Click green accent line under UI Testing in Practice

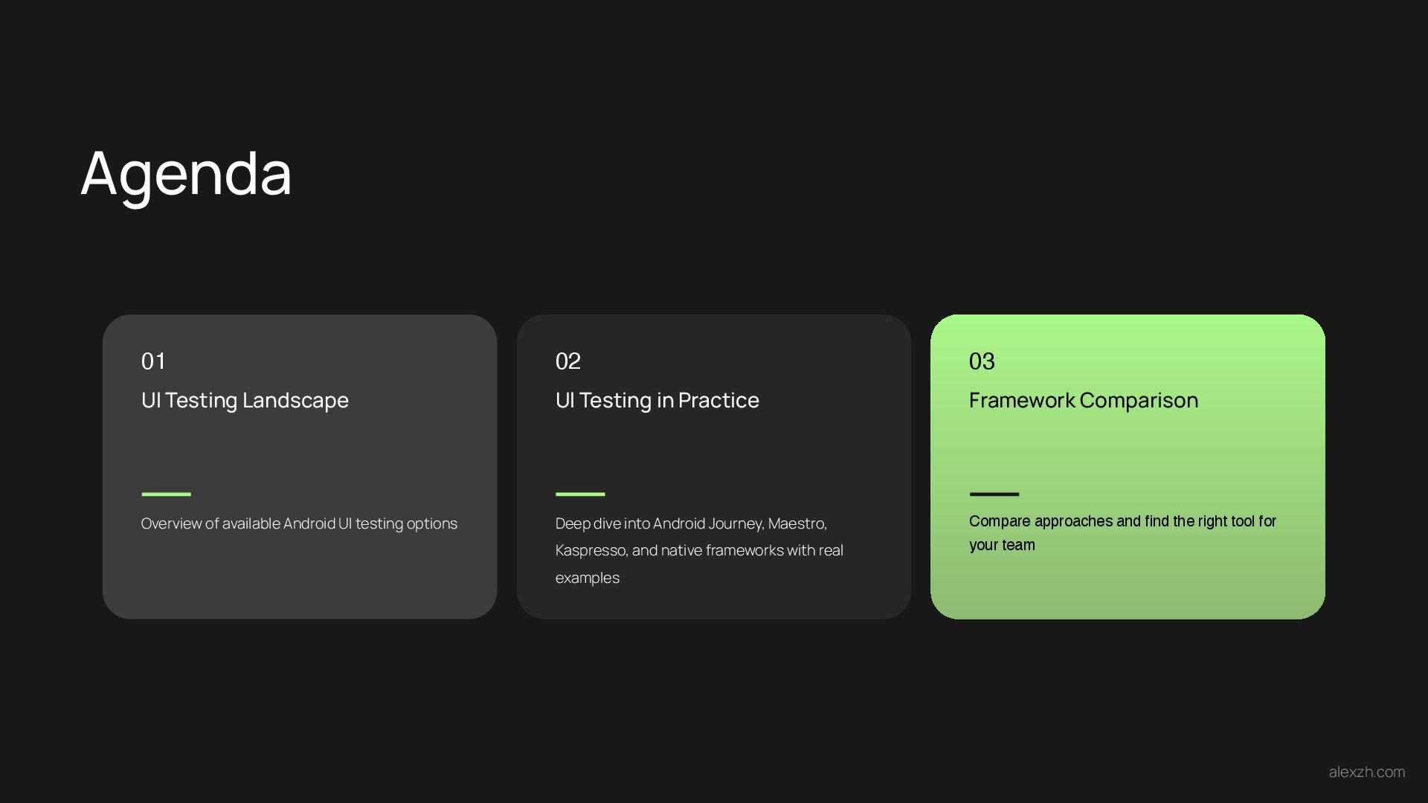tap(580, 494)
